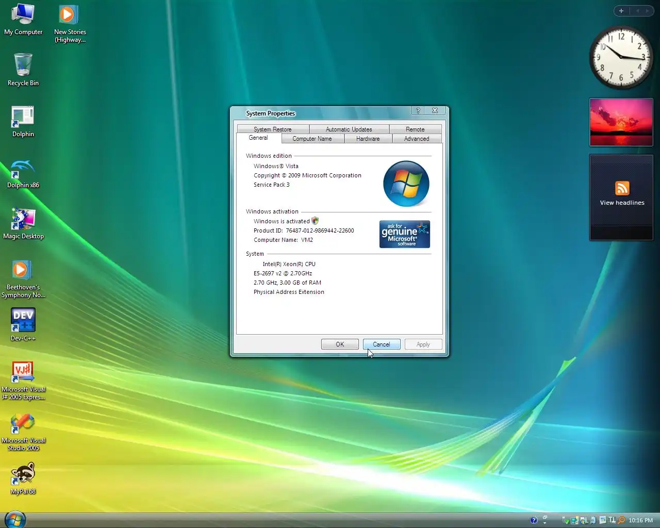Click the Computer Name: VM2 text
The image size is (660, 528).
point(283,240)
